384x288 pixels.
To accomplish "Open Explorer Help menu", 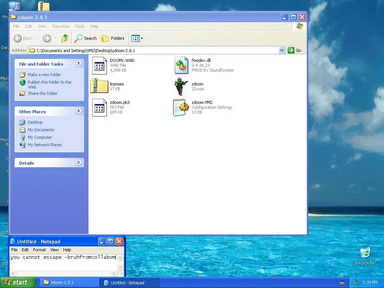I will 94,26.
